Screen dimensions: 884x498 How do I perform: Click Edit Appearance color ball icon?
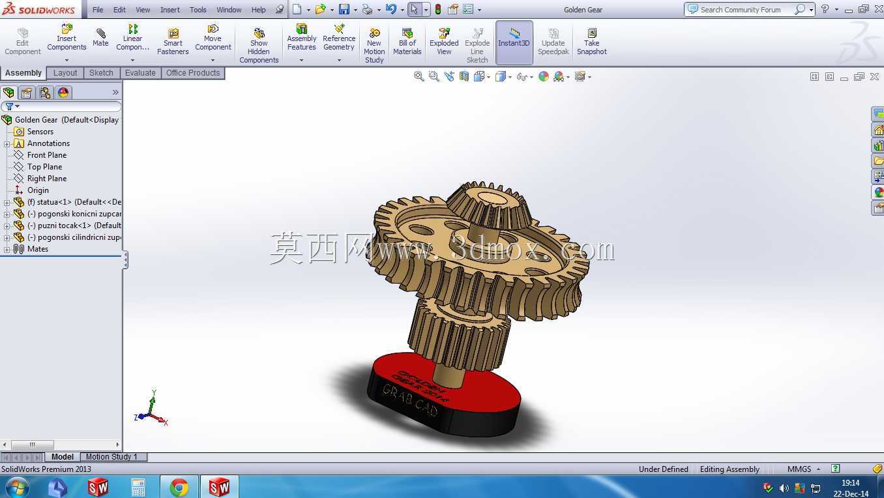tap(544, 76)
